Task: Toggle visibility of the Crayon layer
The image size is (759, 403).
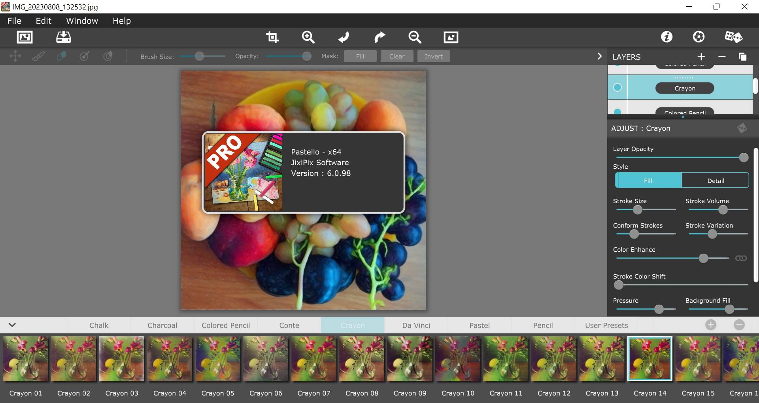Action: 617,87
